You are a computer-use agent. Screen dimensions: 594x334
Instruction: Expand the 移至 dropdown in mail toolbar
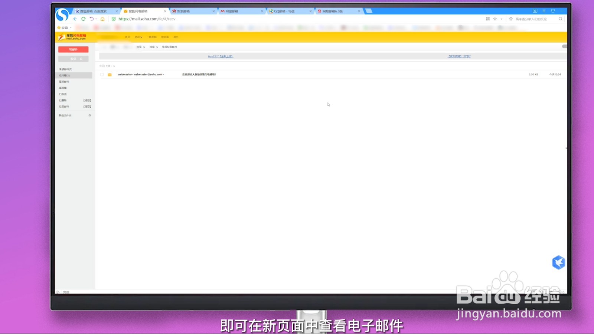[141, 47]
